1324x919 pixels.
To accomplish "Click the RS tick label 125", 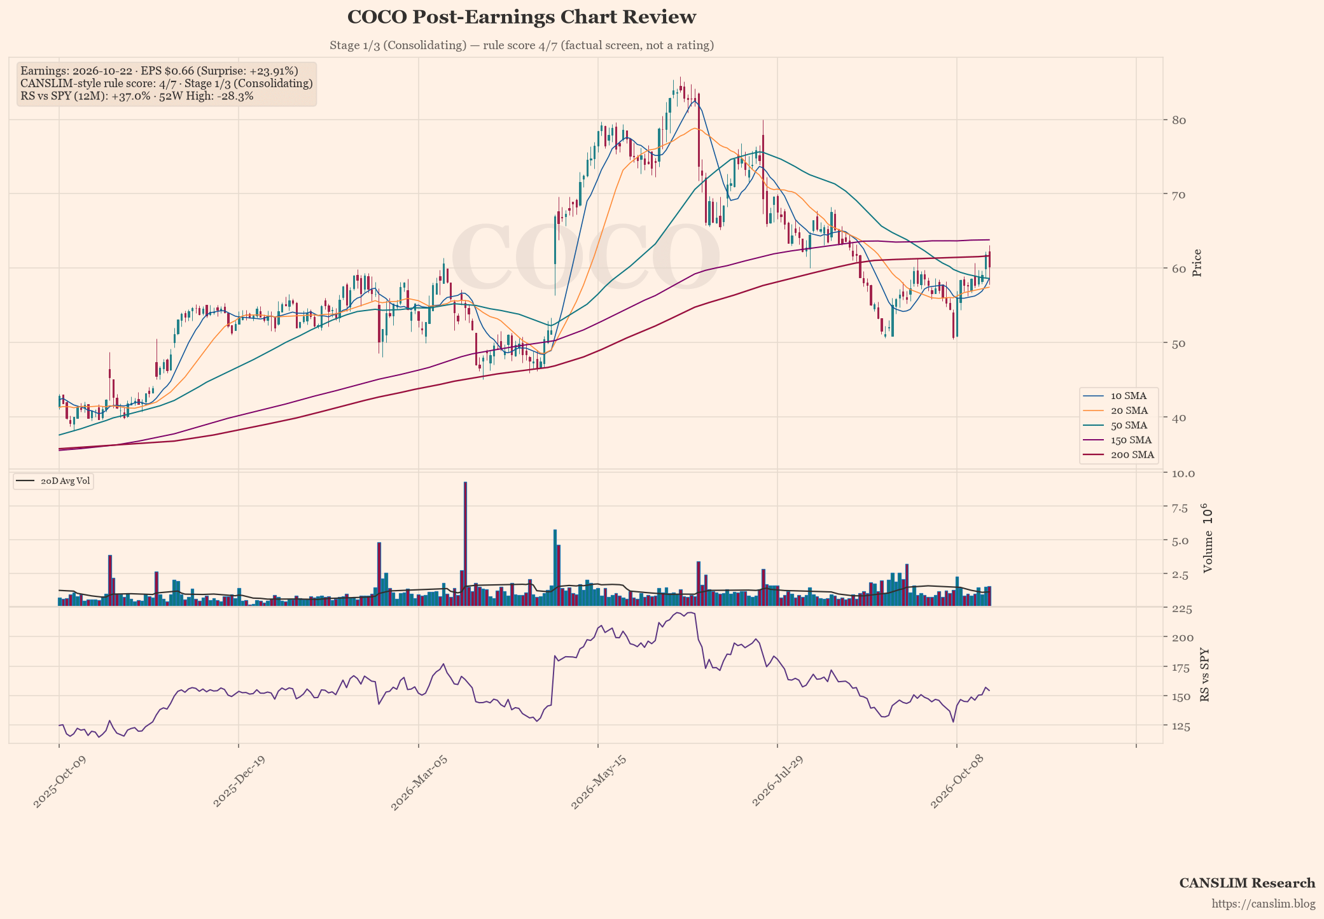I will click(x=1182, y=726).
